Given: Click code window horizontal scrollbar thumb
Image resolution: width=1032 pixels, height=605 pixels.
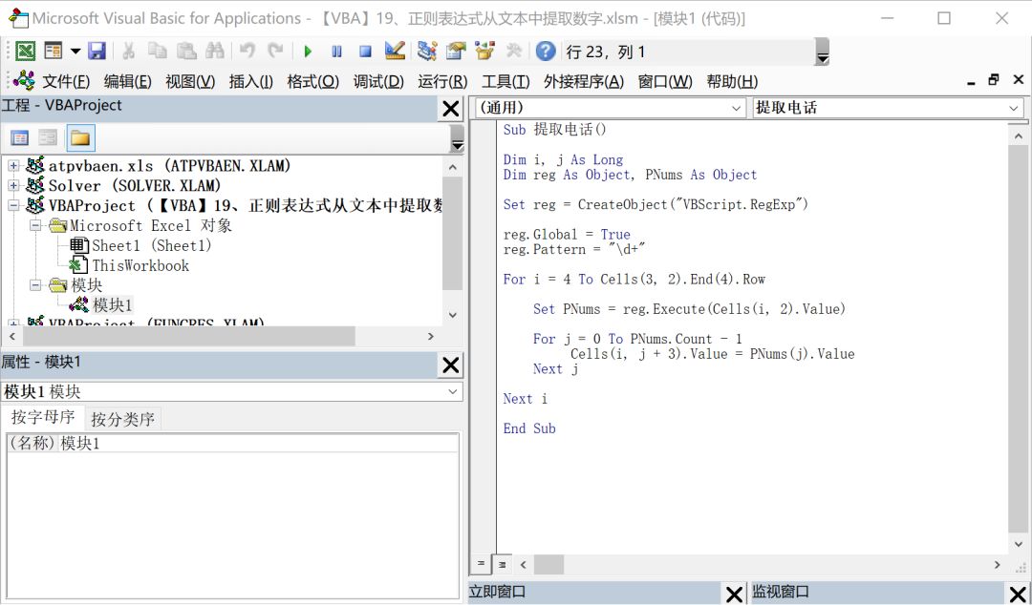Looking at the screenshot, I should (548, 564).
